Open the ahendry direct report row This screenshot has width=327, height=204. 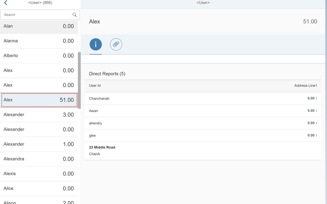coord(203,123)
